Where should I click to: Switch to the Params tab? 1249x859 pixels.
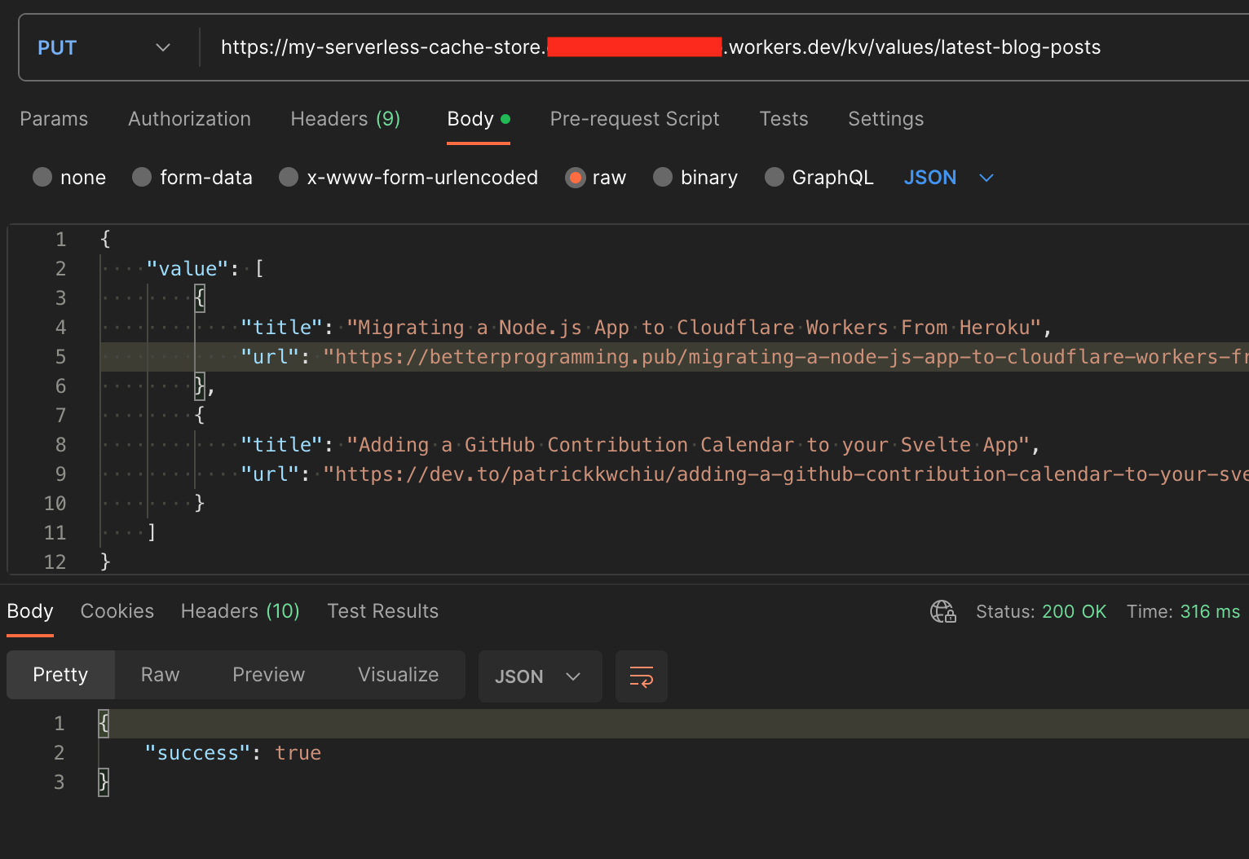(54, 119)
